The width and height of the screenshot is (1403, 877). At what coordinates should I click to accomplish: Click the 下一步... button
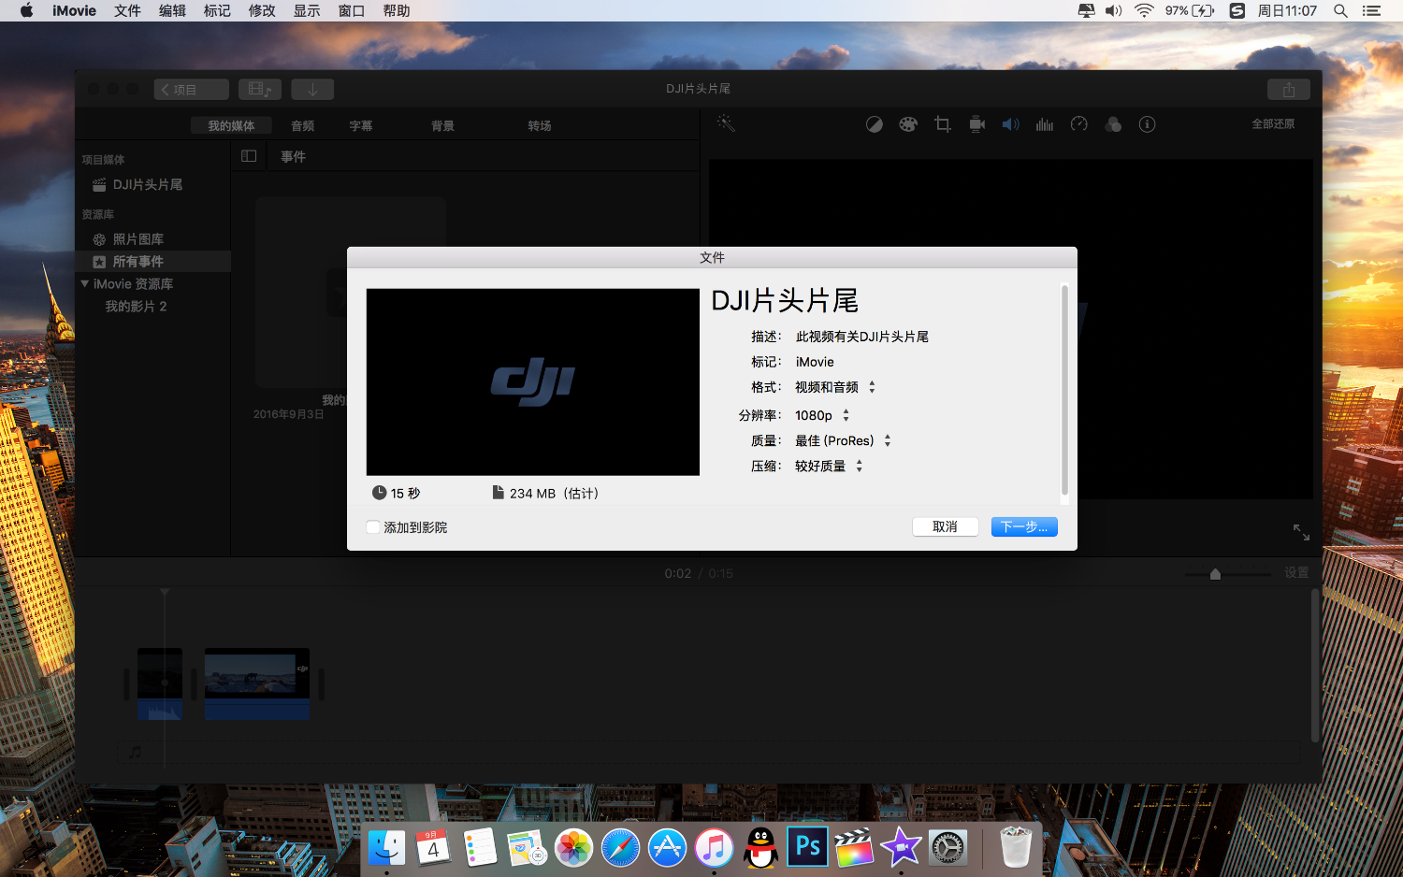(x=1024, y=526)
